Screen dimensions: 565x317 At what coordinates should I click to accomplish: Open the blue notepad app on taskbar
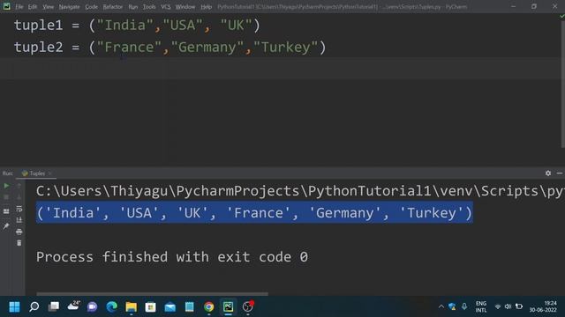pyautogui.click(x=190, y=307)
